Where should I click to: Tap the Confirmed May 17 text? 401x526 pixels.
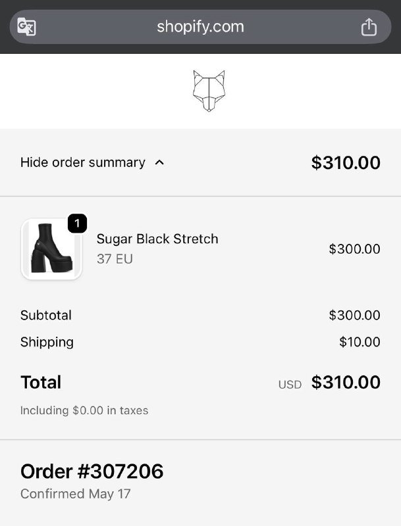pyautogui.click(x=75, y=494)
